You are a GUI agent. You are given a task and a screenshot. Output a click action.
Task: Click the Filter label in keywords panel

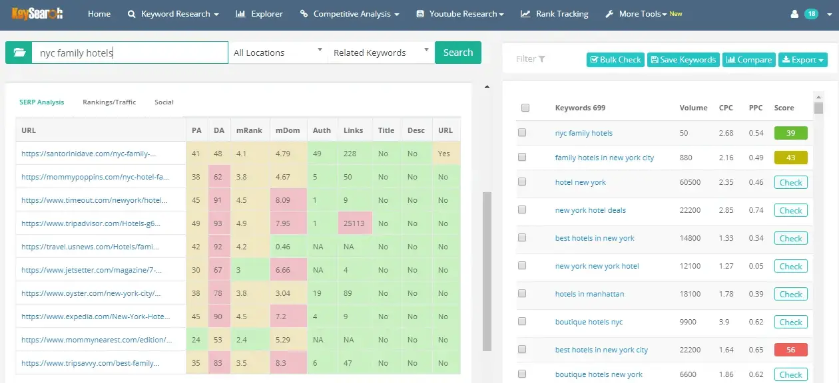click(x=526, y=59)
